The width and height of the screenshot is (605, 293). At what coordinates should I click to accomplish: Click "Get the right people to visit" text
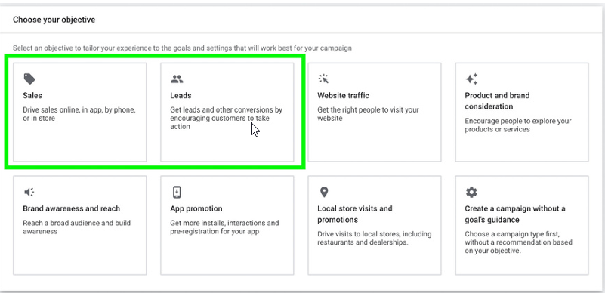pyautogui.click(x=368, y=114)
